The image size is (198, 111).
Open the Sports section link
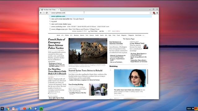pos(102,35)
